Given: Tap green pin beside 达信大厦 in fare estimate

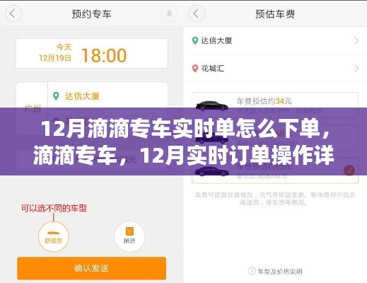Looking at the screenshot, I should click(x=195, y=40).
